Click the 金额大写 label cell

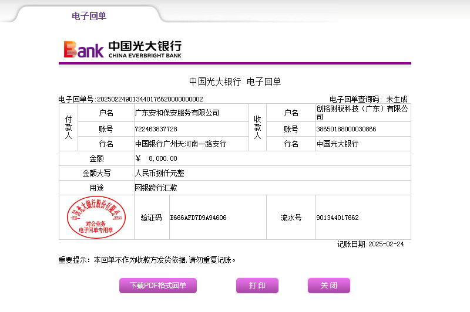pos(96,173)
